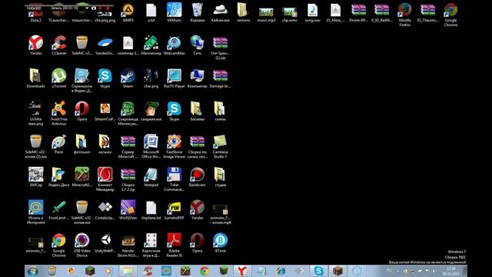Launch FrostLand sword shortcut
492x277 pixels.
[59, 210]
